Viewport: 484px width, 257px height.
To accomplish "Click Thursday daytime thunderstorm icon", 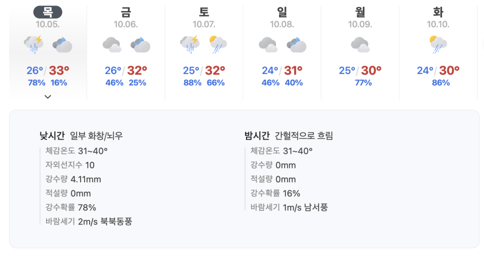I will [x=34, y=44].
